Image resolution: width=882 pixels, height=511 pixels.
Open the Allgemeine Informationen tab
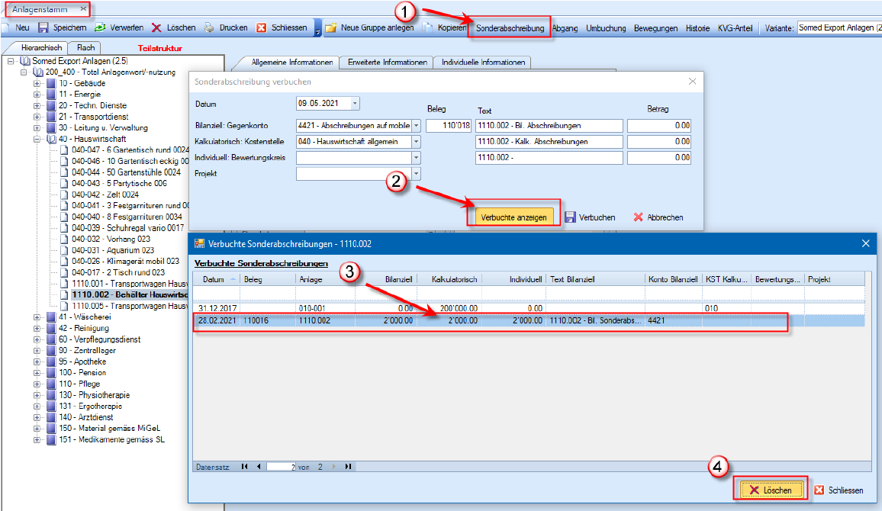(291, 63)
